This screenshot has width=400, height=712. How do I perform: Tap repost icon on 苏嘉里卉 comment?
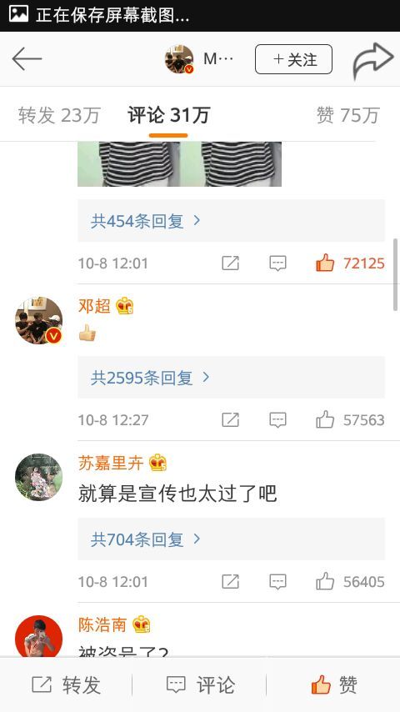coord(230,581)
